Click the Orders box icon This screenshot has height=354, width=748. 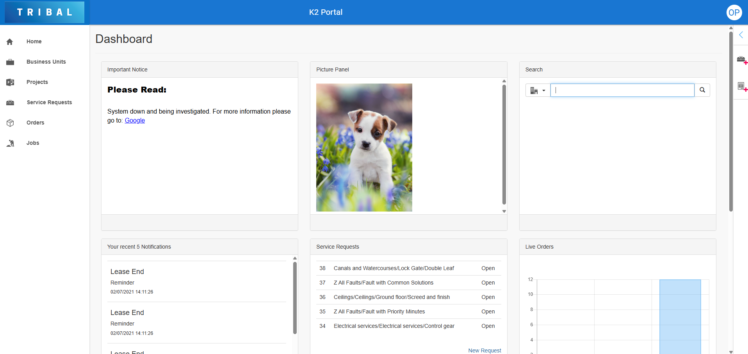pyautogui.click(x=10, y=123)
